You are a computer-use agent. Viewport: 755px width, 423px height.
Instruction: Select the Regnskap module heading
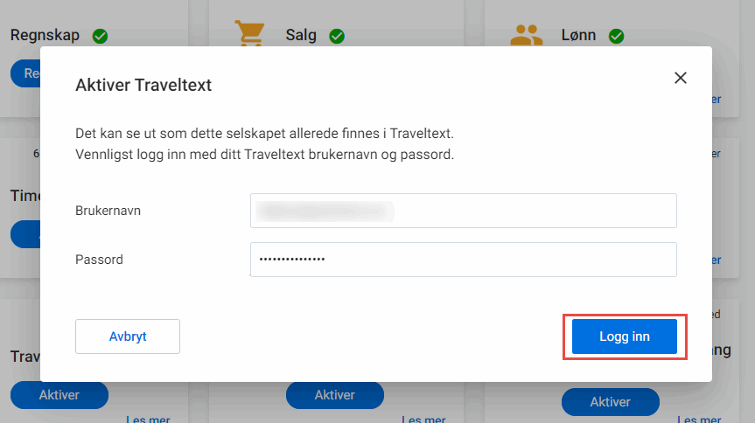tap(45, 36)
